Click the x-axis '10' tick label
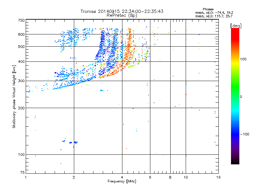Screen dimensions: 257x193 186,177
